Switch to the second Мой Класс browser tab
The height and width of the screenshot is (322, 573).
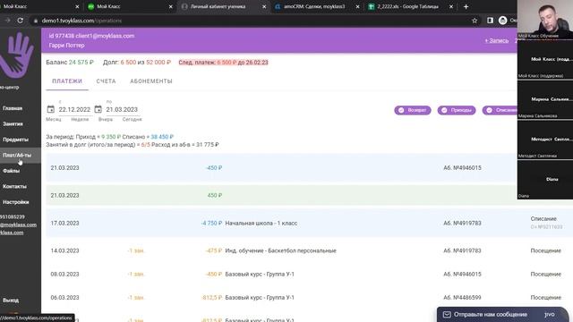click(x=108, y=6)
